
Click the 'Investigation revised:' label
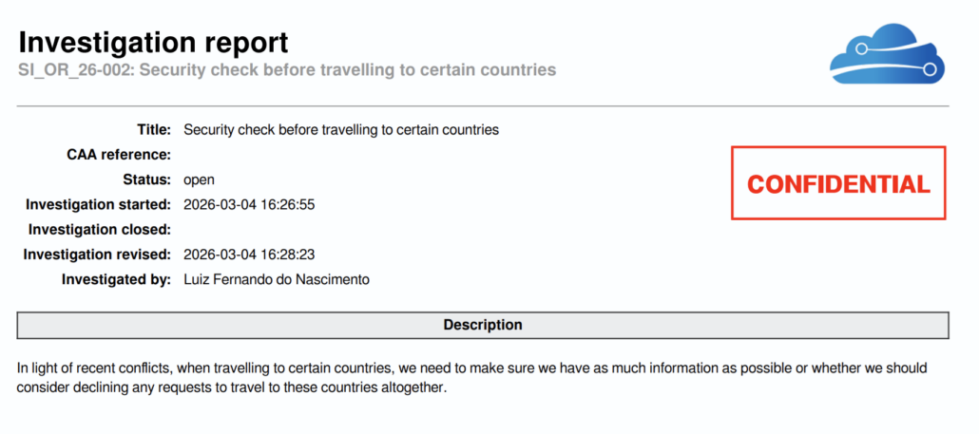click(x=97, y=255)
